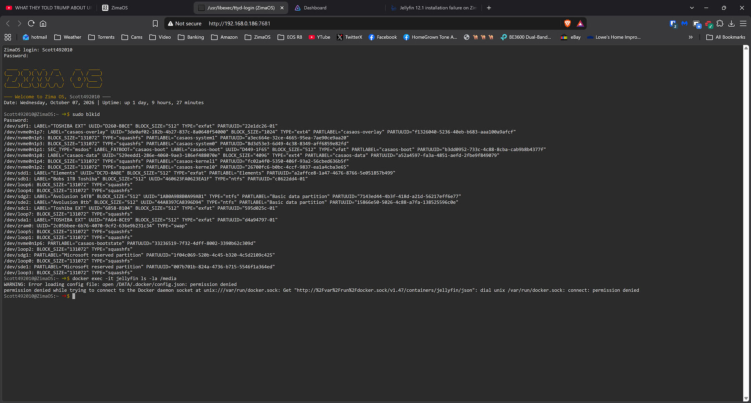Click the /dev/sdb1 Bobs 1TB Toshiba line

[156, 179]
